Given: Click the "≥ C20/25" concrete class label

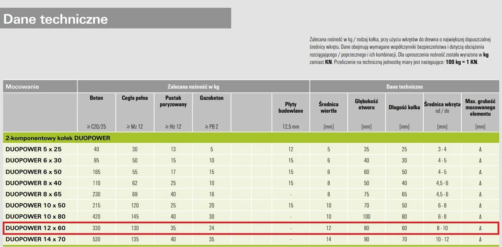Looking at the screenshot, I should coord(96,127).
